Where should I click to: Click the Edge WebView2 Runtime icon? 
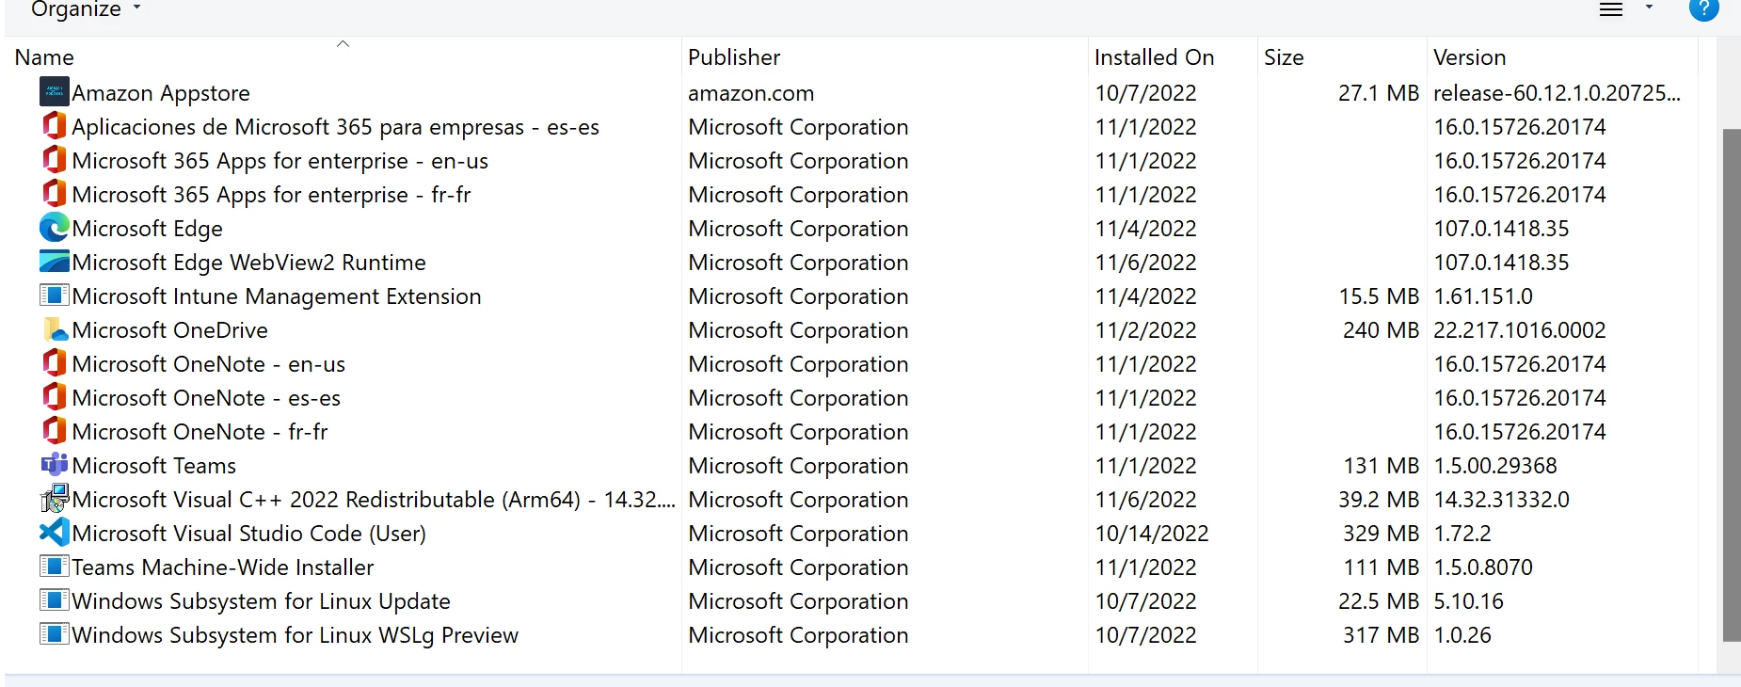55,261
